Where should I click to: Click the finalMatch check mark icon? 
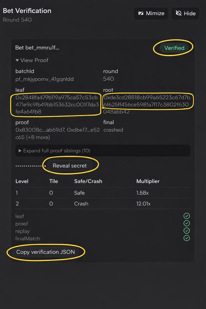click(187, 238)
